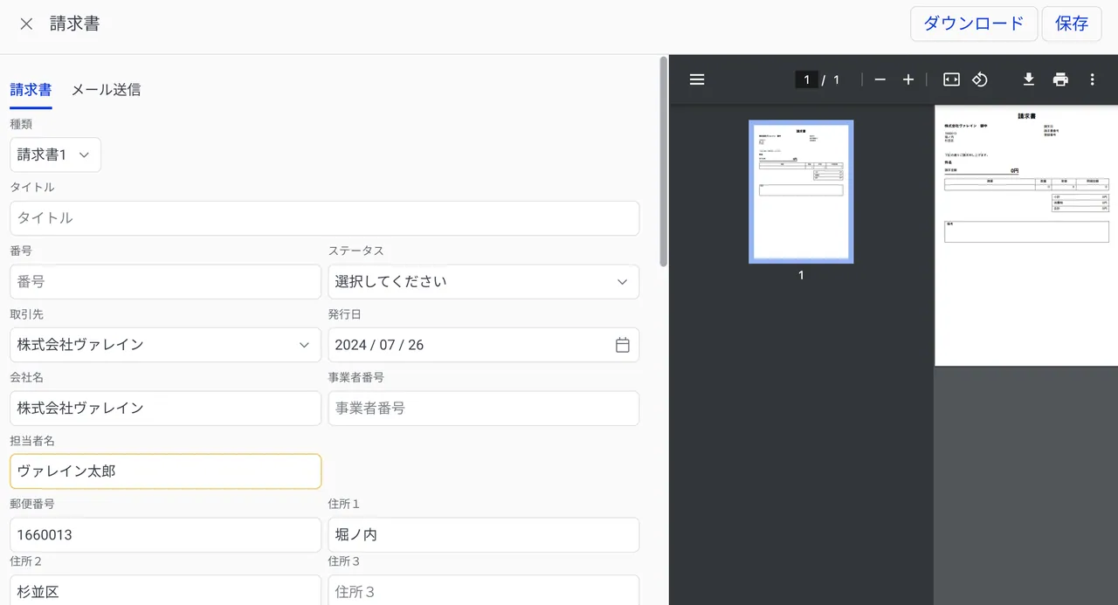This screenshot has width=1118, height=605.
Task: Click the form panel vertical scrollbar
Action: point(664,162)
